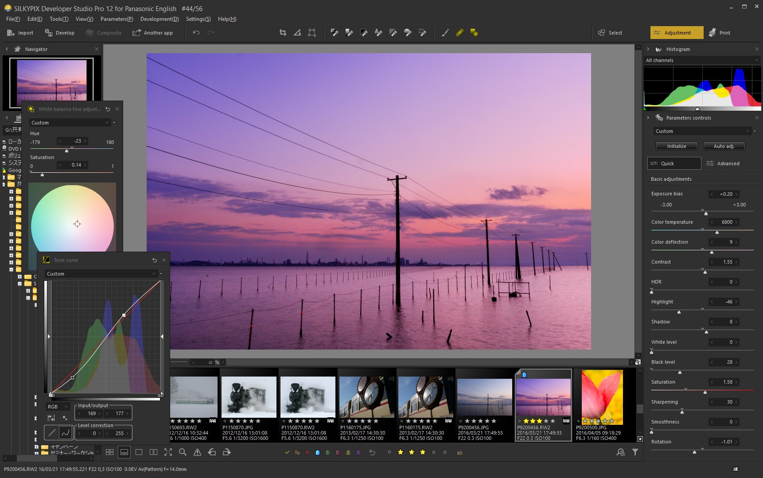Image resolution: width=763 pixels, height=478 pixels.
Task: Toggle the purple color mark
Action: 358,452
